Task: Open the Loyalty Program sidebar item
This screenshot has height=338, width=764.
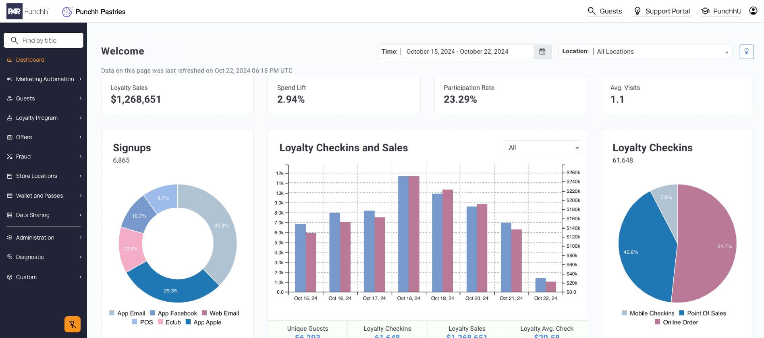Action: 44,118
